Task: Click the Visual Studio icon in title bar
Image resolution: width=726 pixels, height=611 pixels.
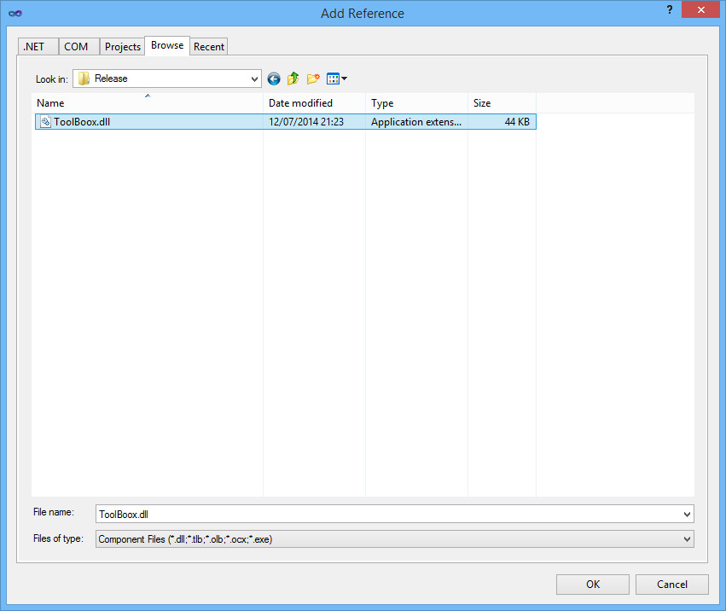Action: (15, 13)
